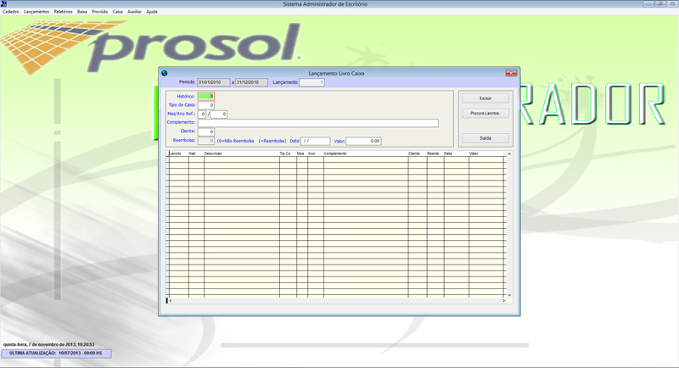679x368 pixels.
Task: Click the Excluir button
Action: coord(485,98)
